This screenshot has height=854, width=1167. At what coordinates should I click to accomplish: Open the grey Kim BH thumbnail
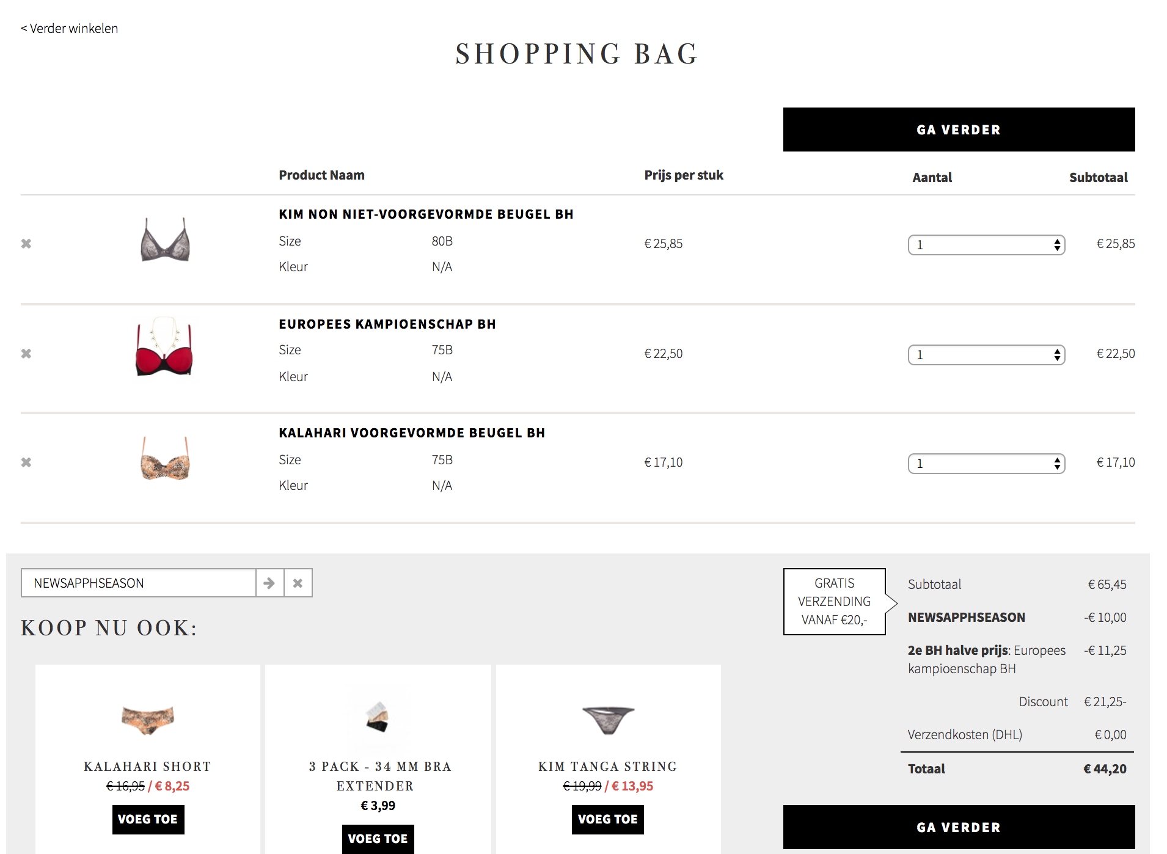click(165, 240)
